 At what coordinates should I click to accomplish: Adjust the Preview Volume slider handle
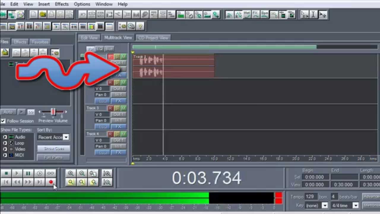(53, 112)
